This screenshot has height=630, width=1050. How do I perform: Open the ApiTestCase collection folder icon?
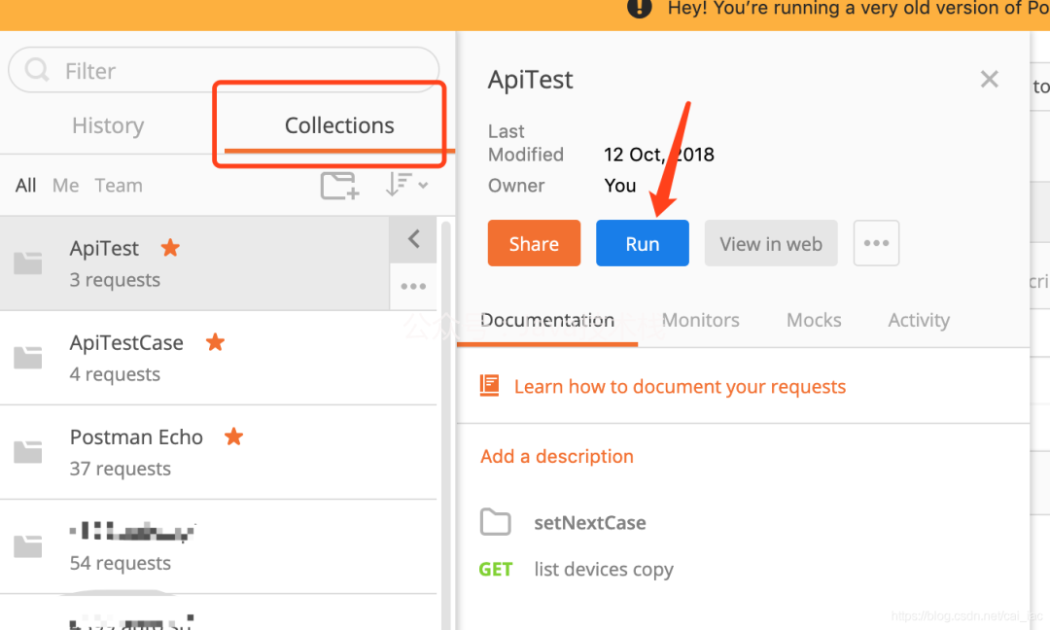28,358
